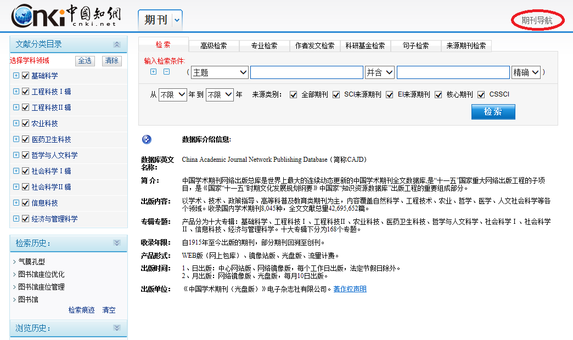Uncheck the 全部期刊 checkbox
The width and height of the screenshot is (573, 340).
click(x=294, y=94)
